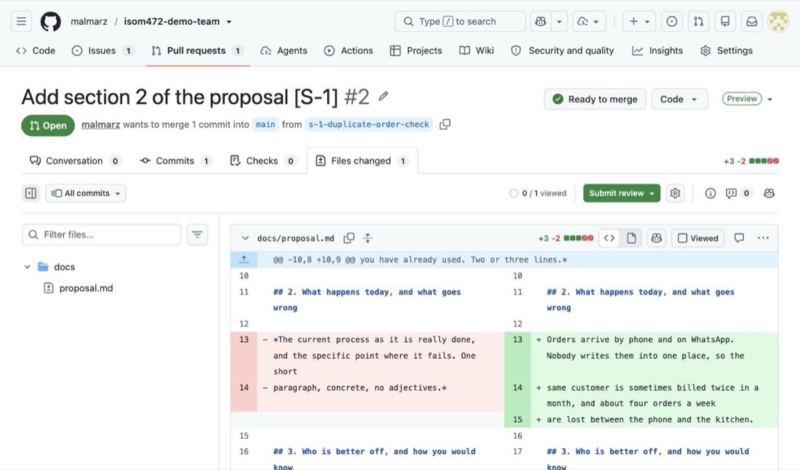800x470 pixels.
Task: Collapse the docs folder in tree
Action: (27, 267)
